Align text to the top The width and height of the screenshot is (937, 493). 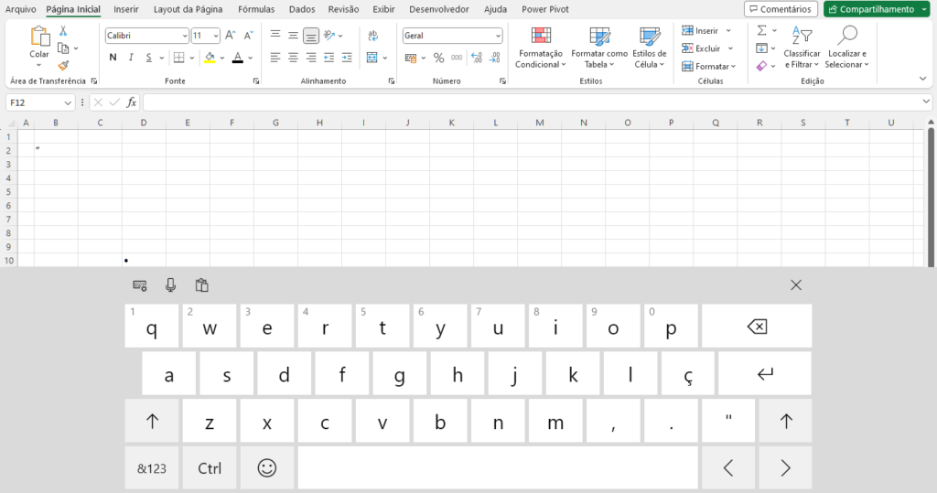[x=275, y=36]
